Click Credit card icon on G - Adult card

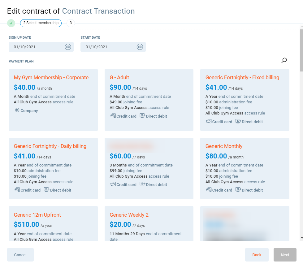point(113,116)
